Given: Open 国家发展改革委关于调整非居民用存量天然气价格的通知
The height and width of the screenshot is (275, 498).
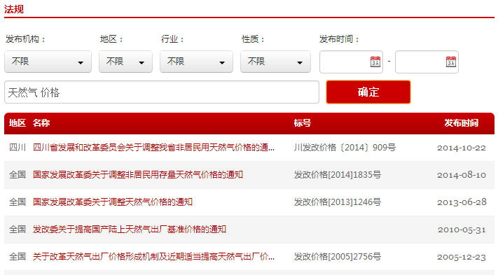Looking at the screenshot, I should pos(138,175).
